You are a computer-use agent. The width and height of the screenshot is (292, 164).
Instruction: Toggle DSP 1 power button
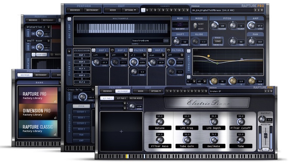point(94,50)
